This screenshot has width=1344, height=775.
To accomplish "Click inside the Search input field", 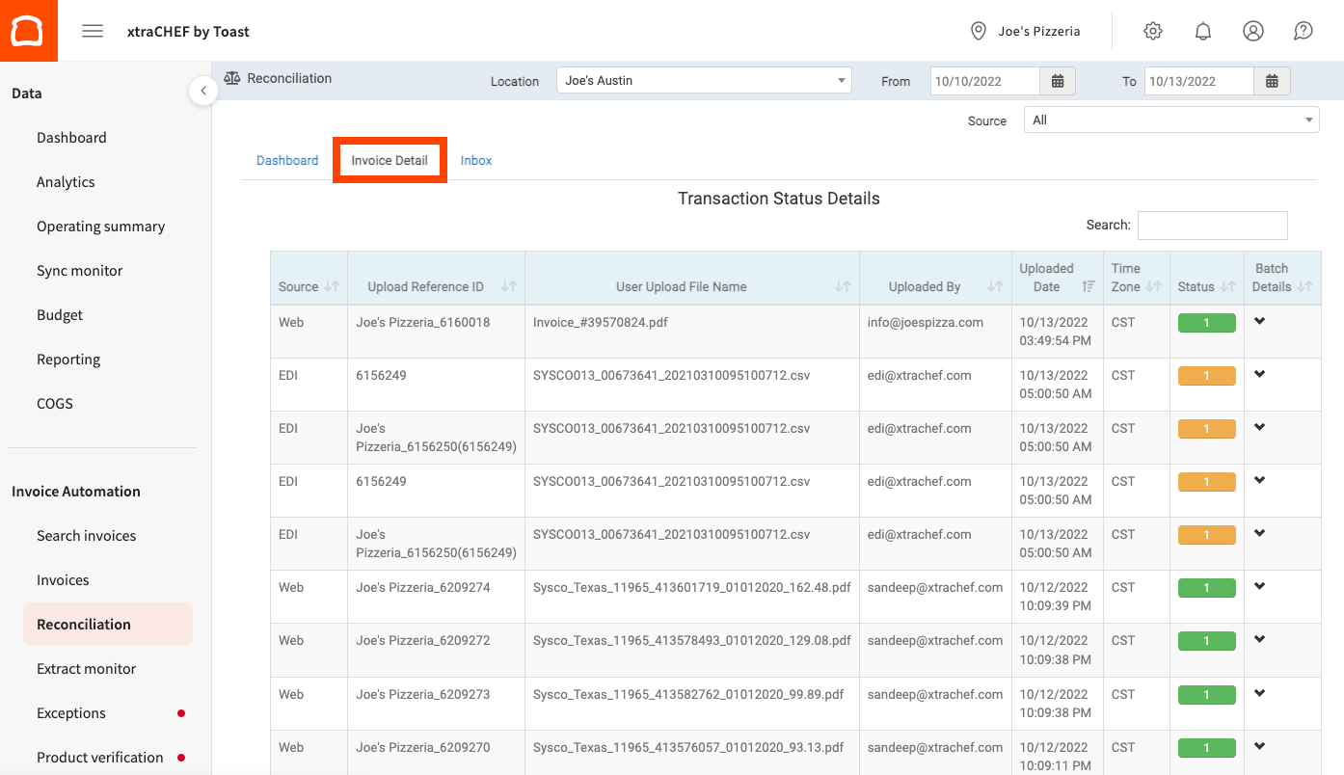I will point(1213,225).
